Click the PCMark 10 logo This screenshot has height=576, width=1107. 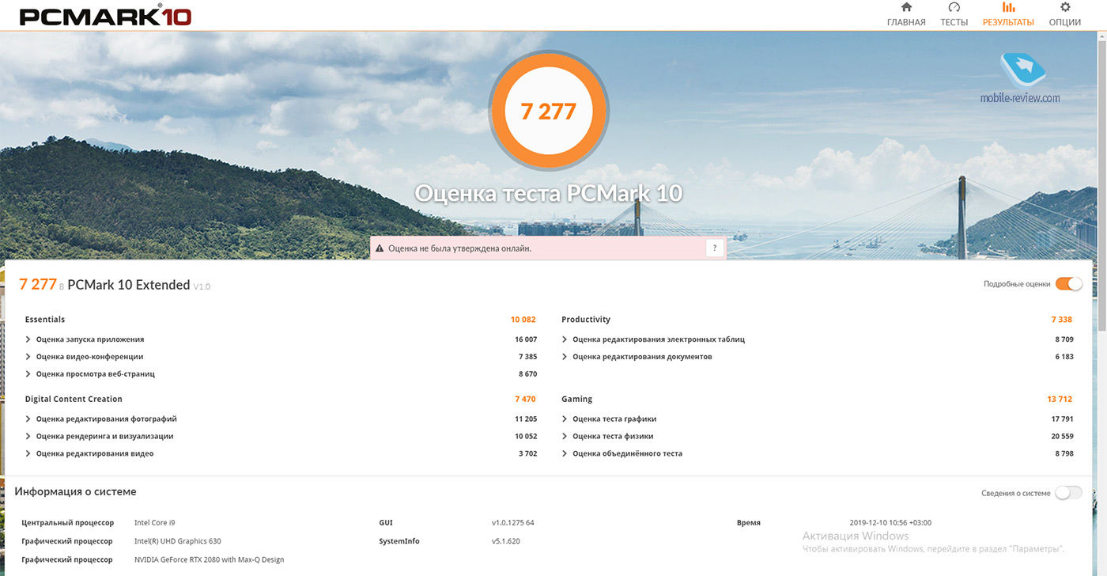105,15
